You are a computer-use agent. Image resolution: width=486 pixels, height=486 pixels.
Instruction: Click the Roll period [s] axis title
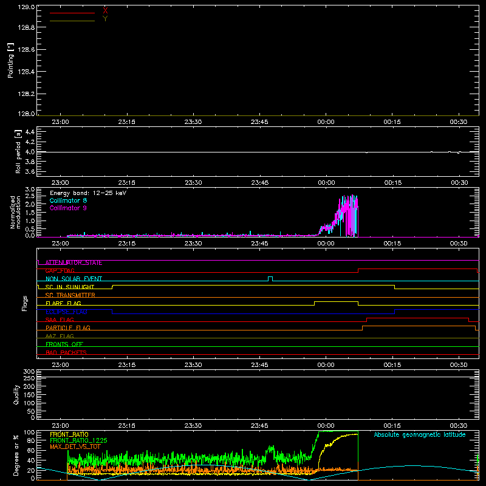(x=18, y=151)
